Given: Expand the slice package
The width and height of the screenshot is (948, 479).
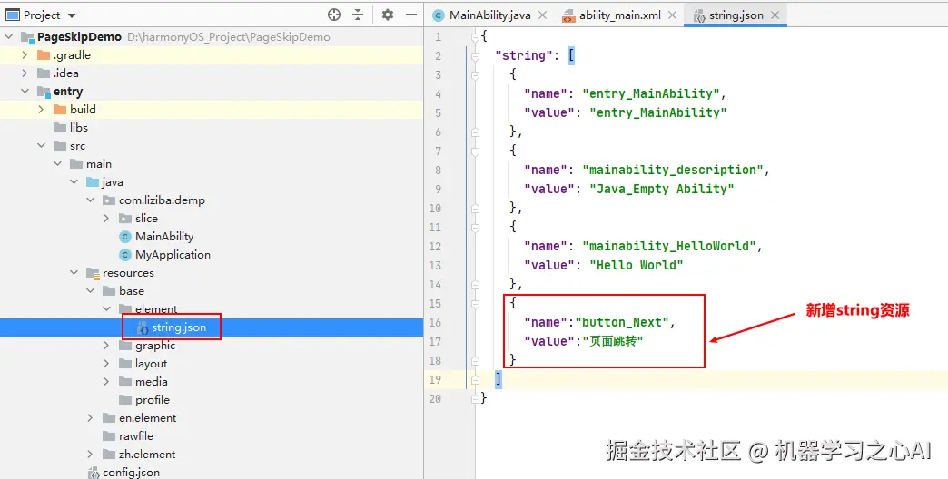Looking at the screenshot, I should click(x=106, y=218).
